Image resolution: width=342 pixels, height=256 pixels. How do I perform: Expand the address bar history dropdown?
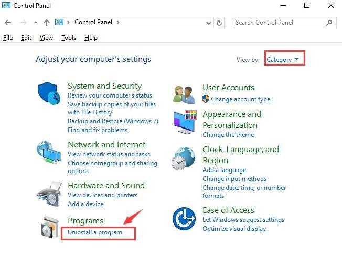(209, 23)
